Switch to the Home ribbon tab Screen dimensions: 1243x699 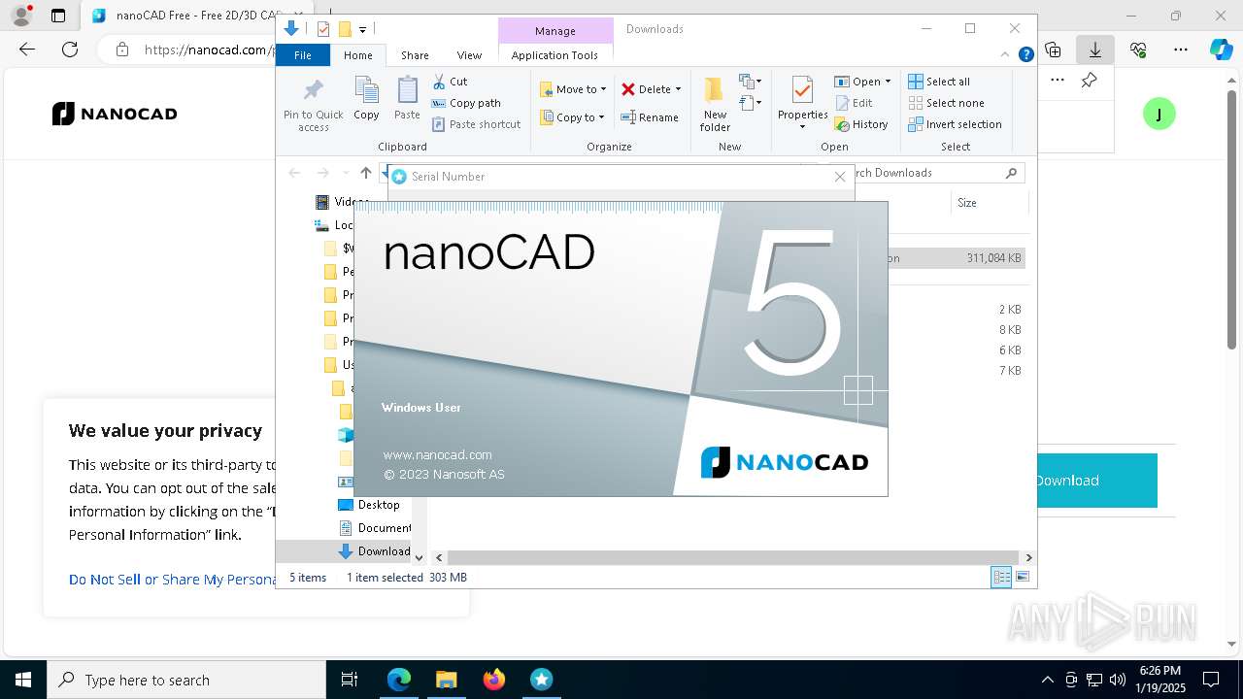[357, 55]
